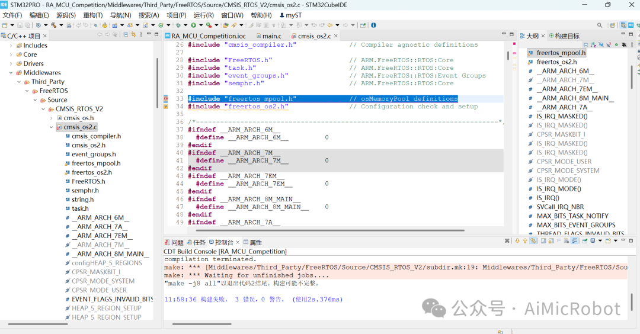The image size is (640, 334).
Task: Click the search magnifier icon at top right
Action: click(600, 25)
